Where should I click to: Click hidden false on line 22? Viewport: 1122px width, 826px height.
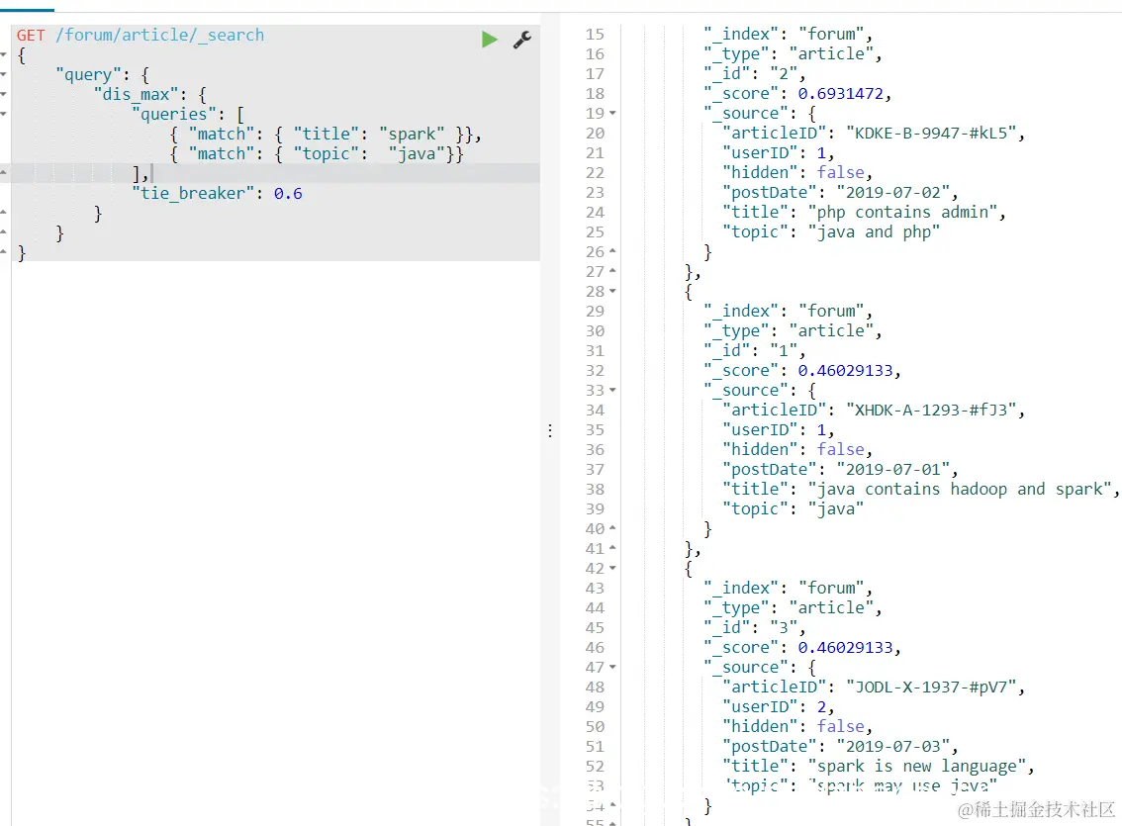coord(841,172)
